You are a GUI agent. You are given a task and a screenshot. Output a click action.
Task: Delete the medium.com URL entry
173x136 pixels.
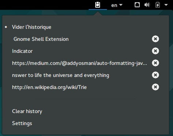click(155, 63)
